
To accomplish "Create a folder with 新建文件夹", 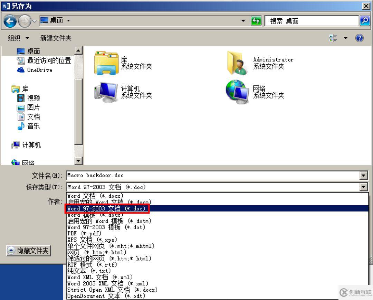I will (56, 38).
